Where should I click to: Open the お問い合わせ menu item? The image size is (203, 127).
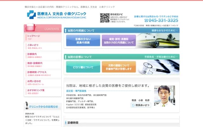point(43,83)
